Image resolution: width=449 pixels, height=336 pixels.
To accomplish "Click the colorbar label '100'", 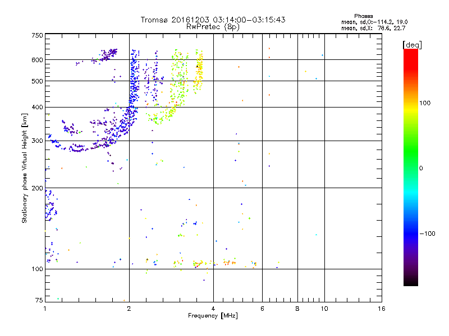I will [x=425, y=103].
